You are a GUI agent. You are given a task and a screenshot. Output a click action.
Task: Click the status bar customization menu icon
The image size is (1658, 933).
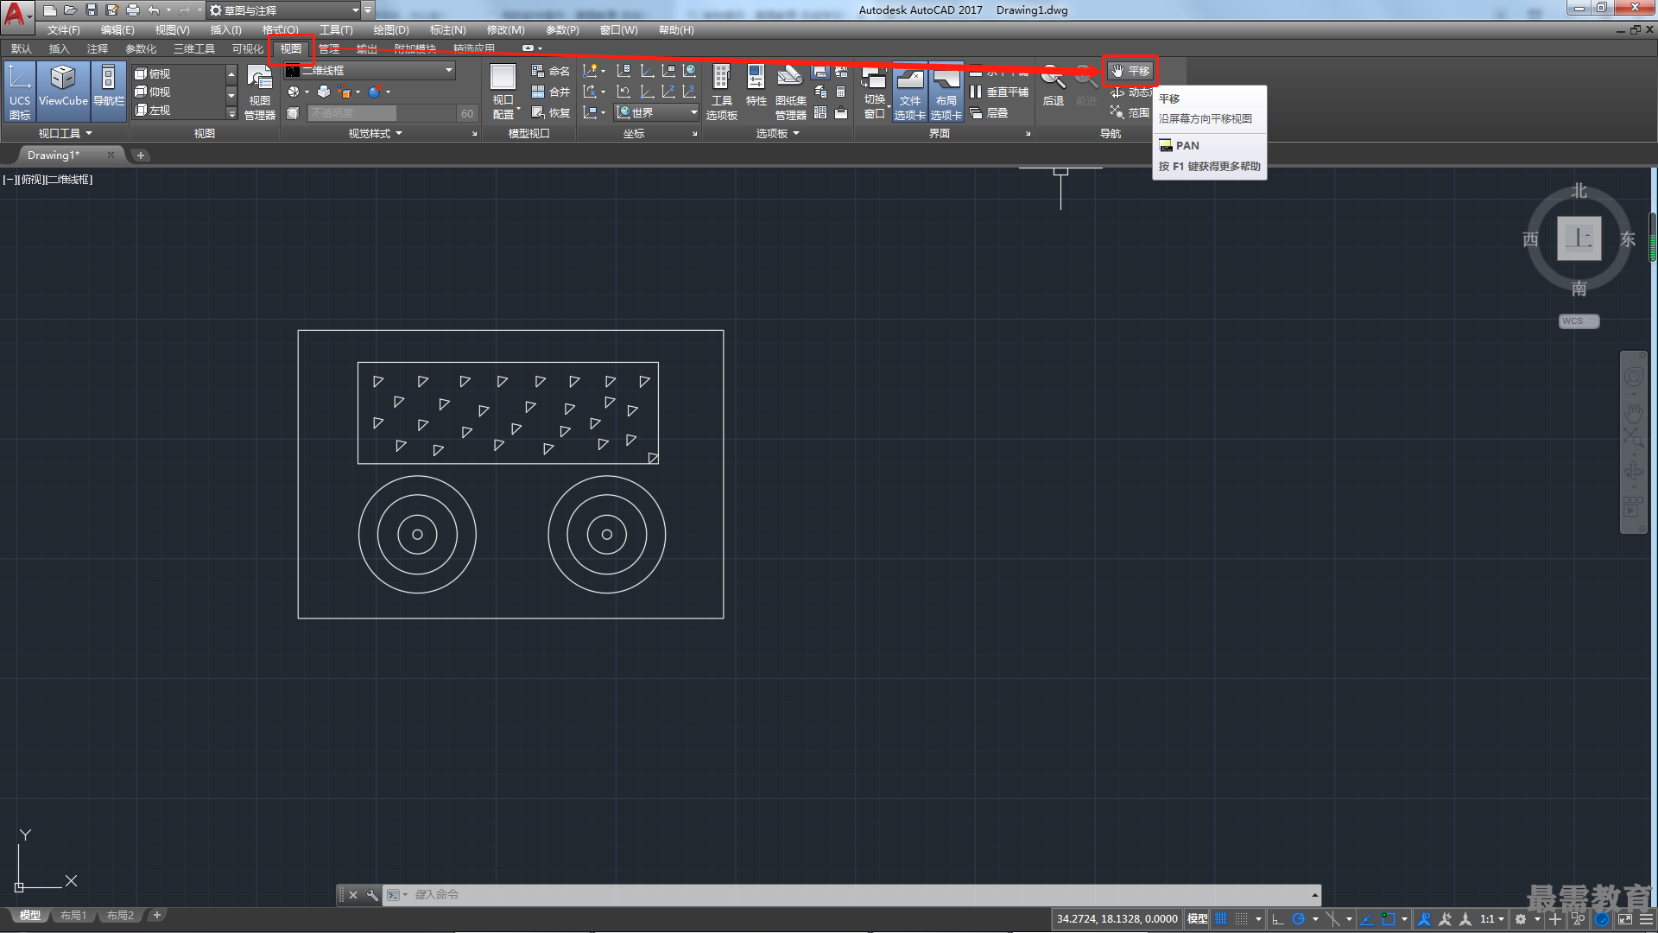pos(1646,919)
